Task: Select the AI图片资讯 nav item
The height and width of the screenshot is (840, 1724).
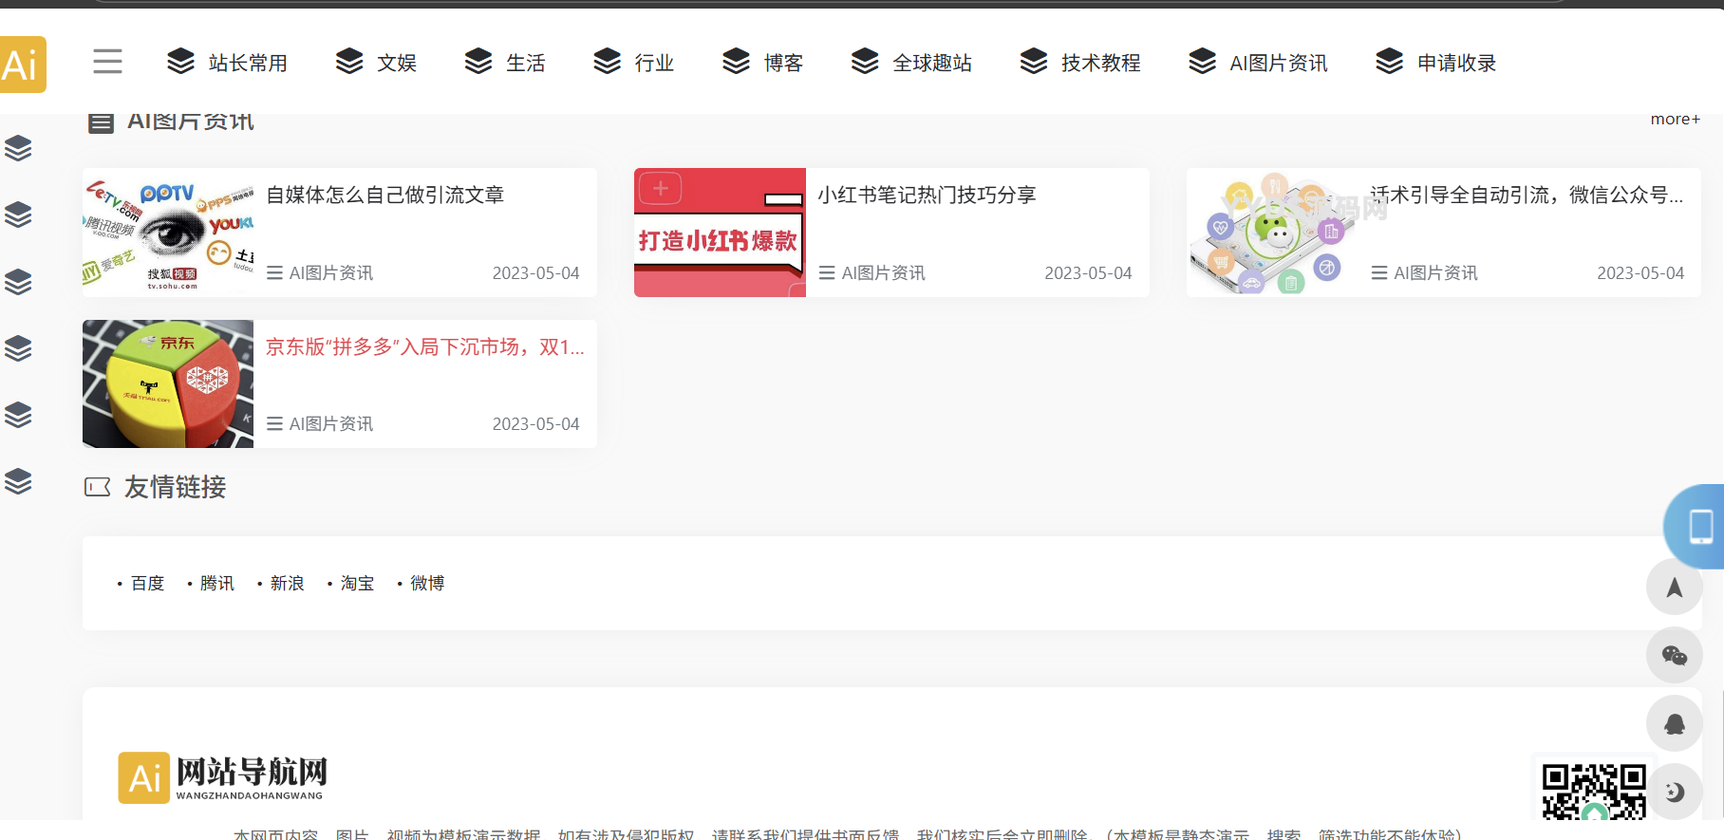Action: (1258, 63)
